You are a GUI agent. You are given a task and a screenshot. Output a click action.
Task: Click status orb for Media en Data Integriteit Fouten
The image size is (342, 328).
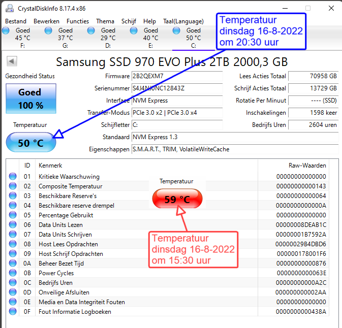[13, 302]
